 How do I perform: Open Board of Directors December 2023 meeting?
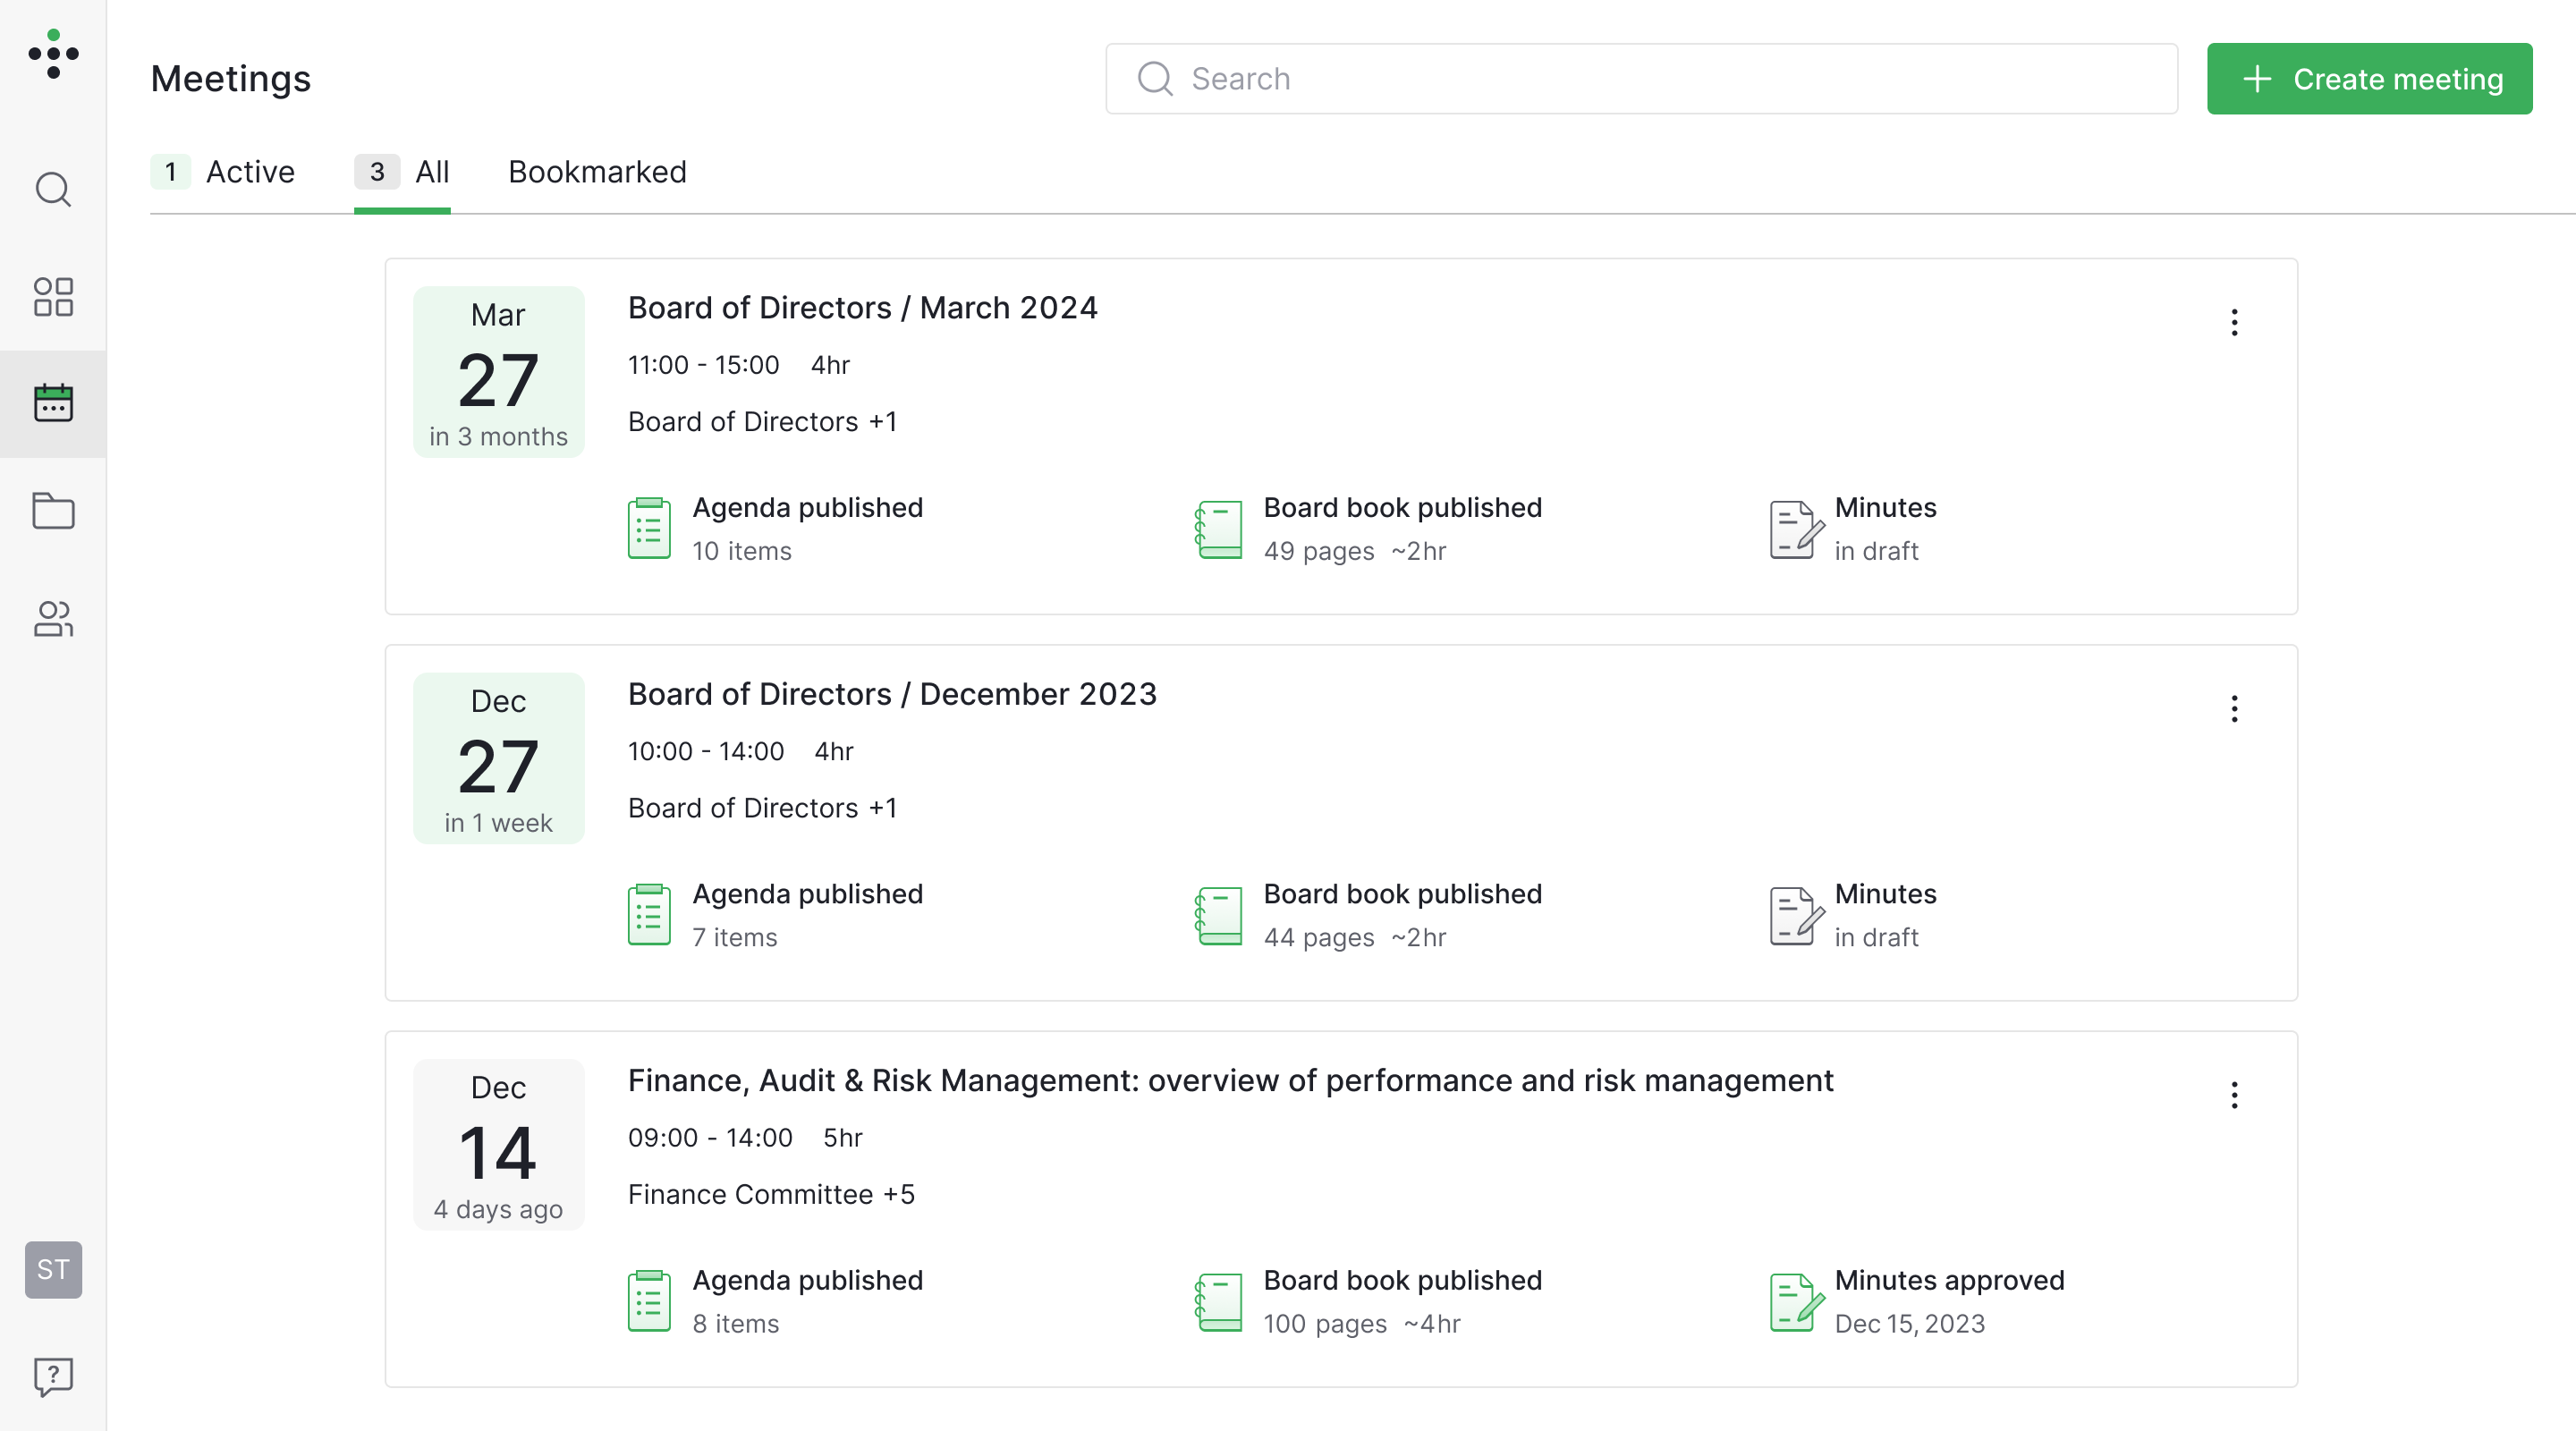pyautogui.click(x=892, y=693)
